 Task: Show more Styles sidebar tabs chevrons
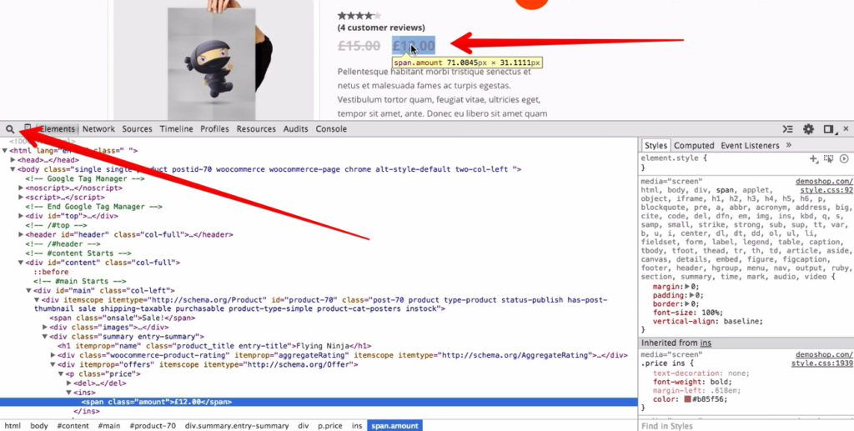click(x=789, y=145)
